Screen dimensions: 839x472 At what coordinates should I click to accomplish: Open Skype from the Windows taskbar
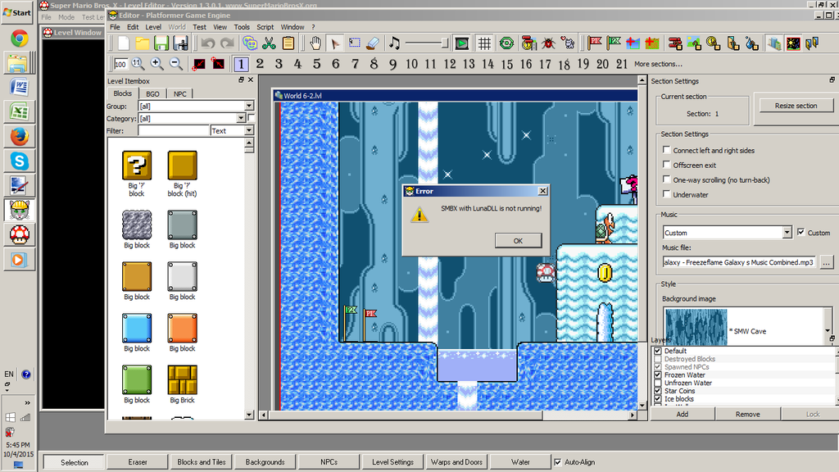coord(20,161)
